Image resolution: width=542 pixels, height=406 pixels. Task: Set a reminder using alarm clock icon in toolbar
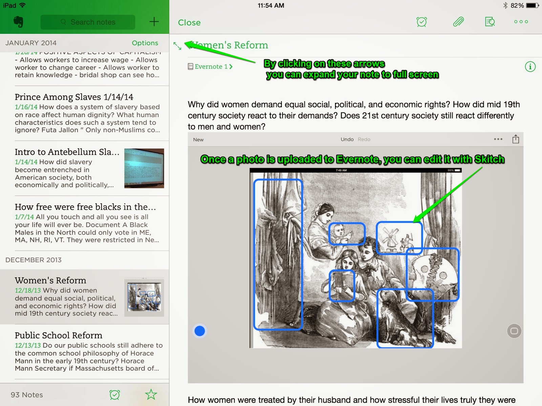[421, 22]
